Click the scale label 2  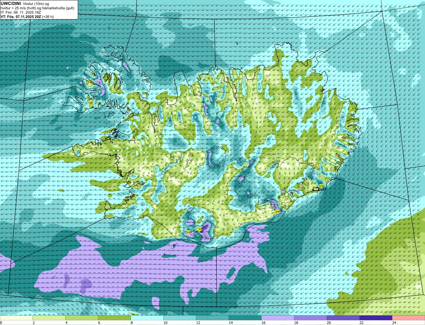click(34, 323)
